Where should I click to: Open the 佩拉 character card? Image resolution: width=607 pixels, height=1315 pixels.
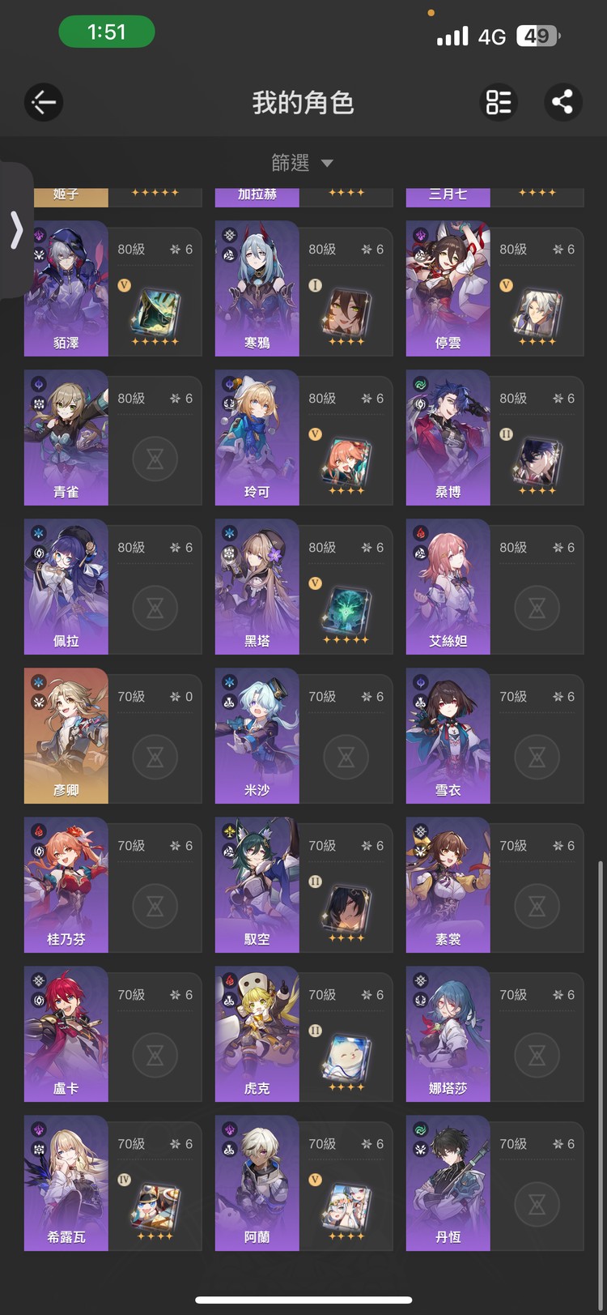pyautogui.click(x=113, y=587)
